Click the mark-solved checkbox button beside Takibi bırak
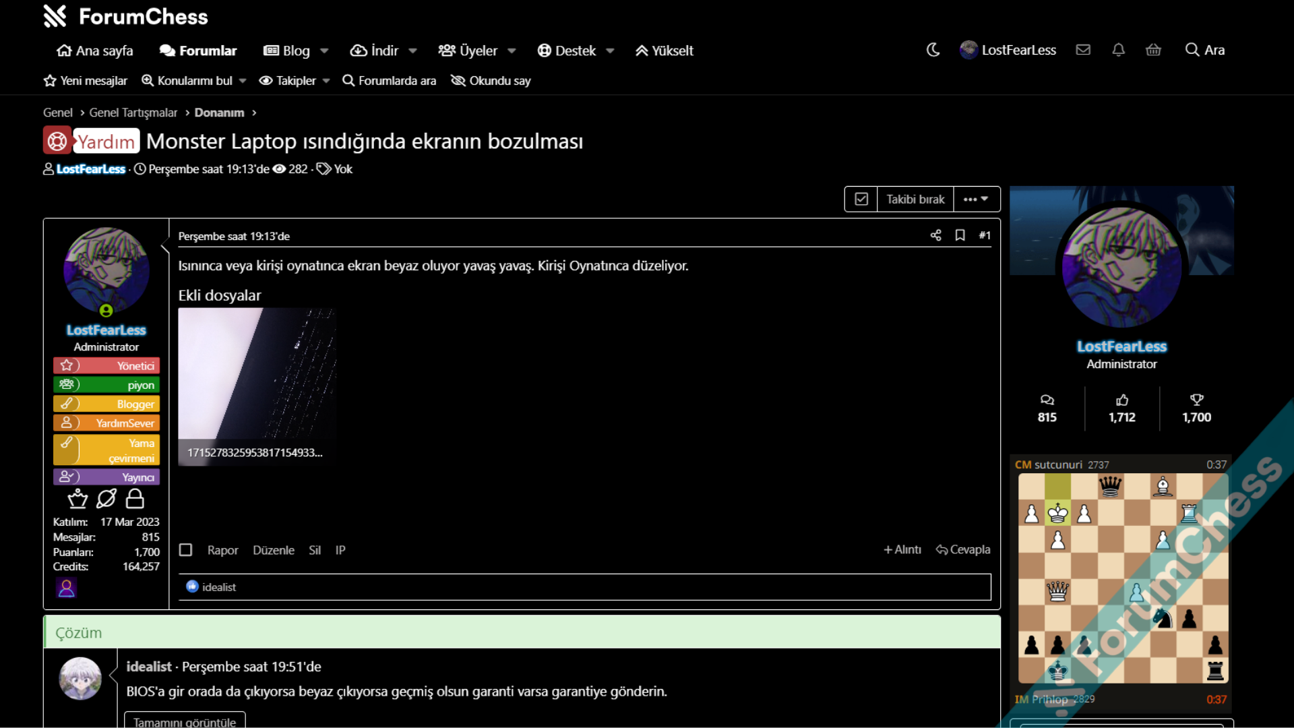 861,200
